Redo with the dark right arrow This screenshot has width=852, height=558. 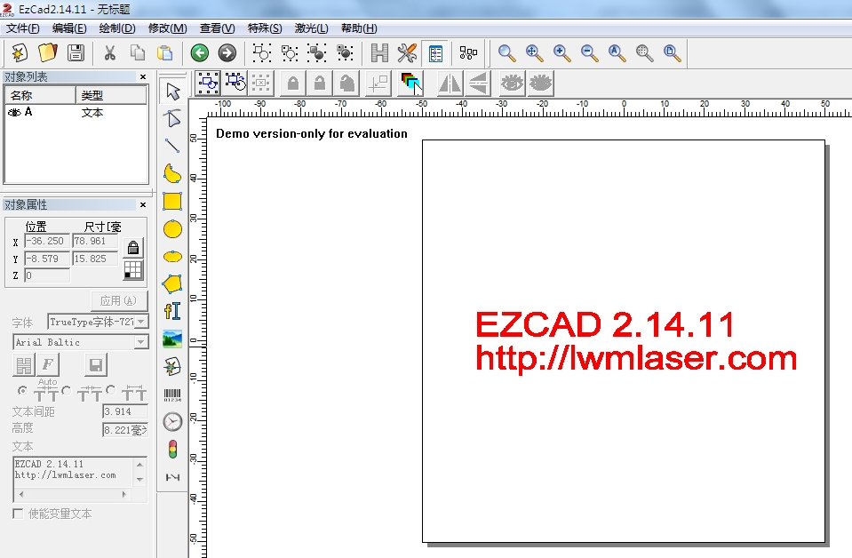pos(227,52)
